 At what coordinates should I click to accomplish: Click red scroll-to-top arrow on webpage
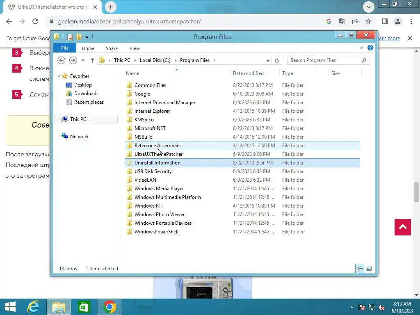[x=403, y=227]
